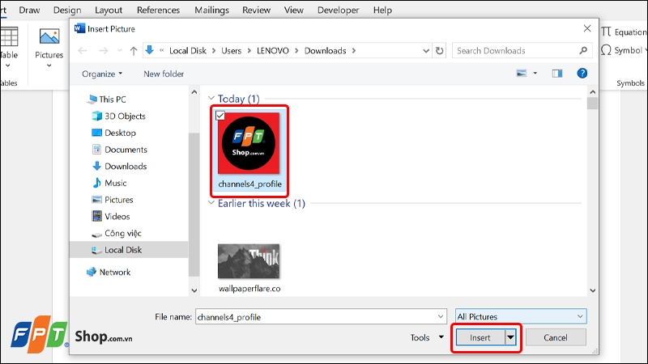
Task: Click the forward navigation arrow
Action: coord(104,51)
